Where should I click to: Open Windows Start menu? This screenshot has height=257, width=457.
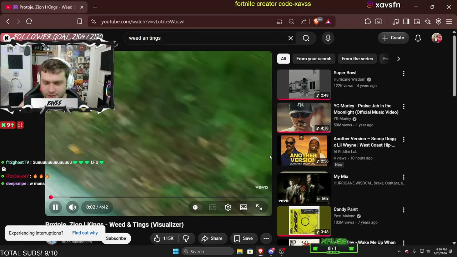(x=176, y=251)
